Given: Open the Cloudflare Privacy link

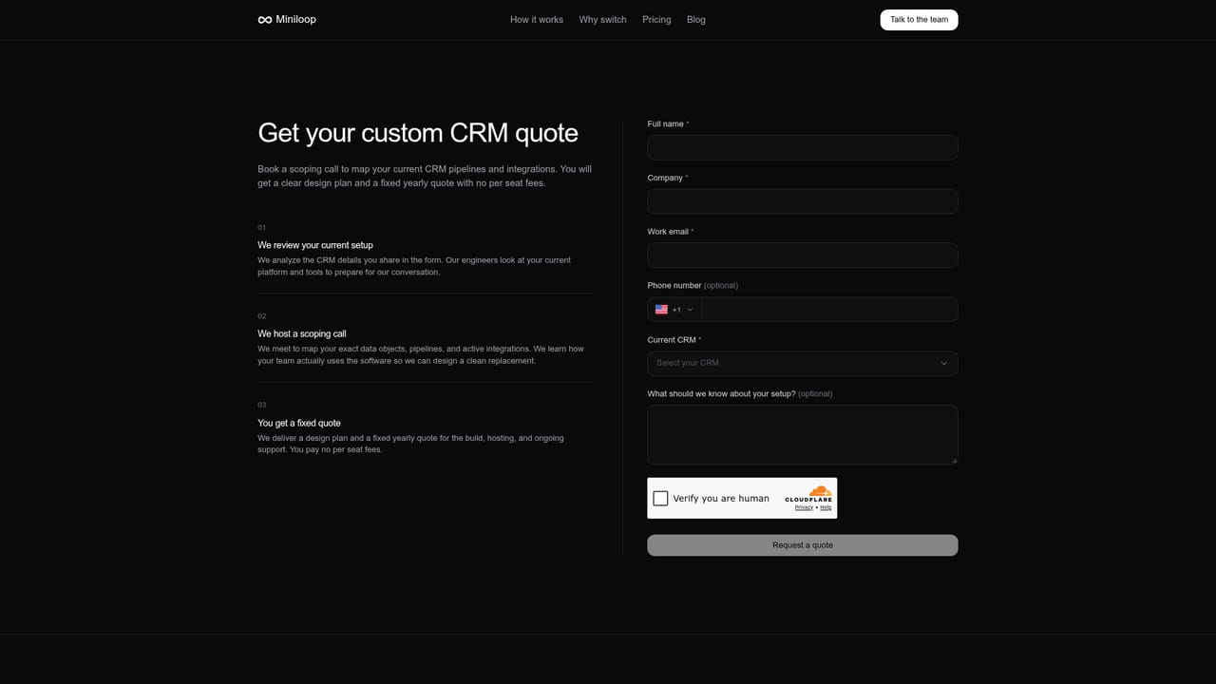Looking at the screenshot, I should pyautogui.click(x=804, y=507).
